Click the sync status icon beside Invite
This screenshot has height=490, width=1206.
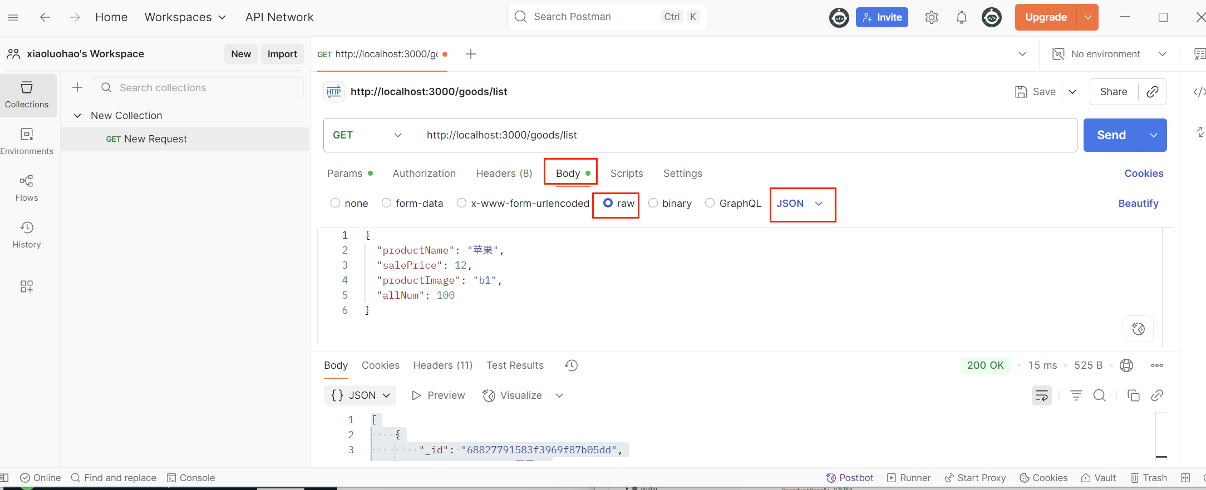tap(839, 18)
